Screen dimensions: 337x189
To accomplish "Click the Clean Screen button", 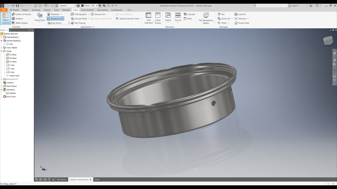I will (158, 18).
